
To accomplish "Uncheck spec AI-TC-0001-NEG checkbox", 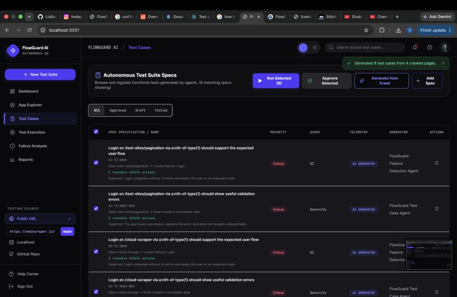I will click(x=96, y=209).
